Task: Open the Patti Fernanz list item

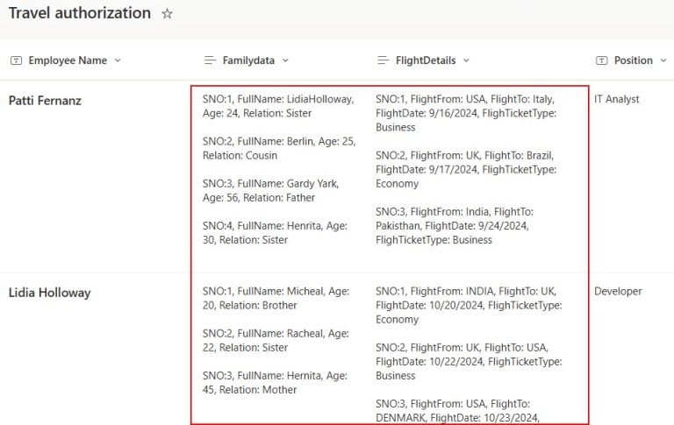Action: tap(45, 101)
